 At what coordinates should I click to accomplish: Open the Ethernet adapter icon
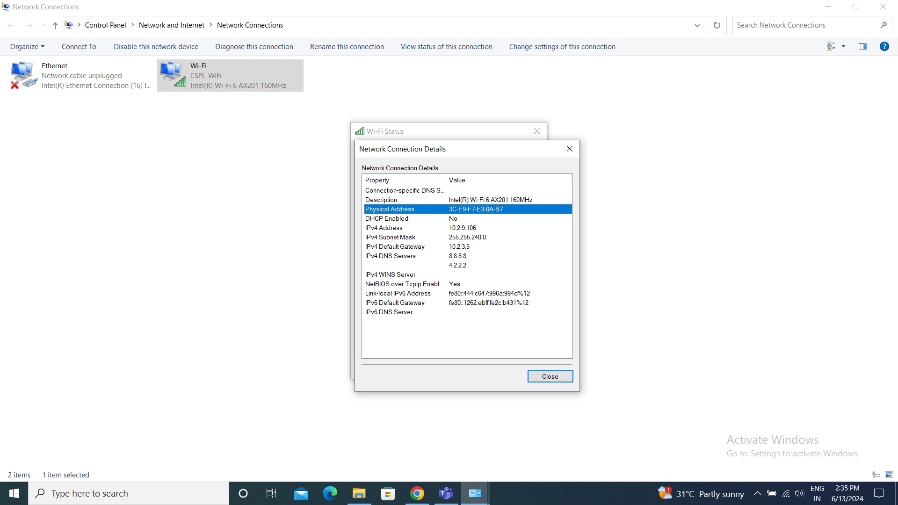[23, 75]
